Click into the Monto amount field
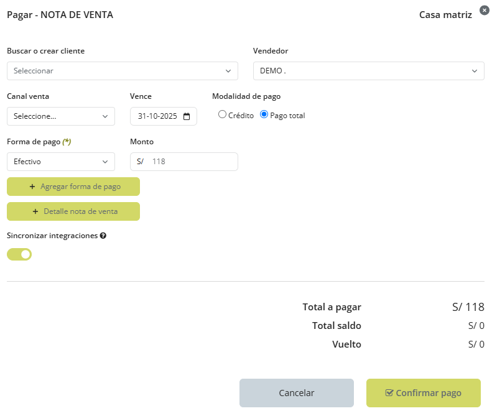The image size is (492, 416). (192, 162)
